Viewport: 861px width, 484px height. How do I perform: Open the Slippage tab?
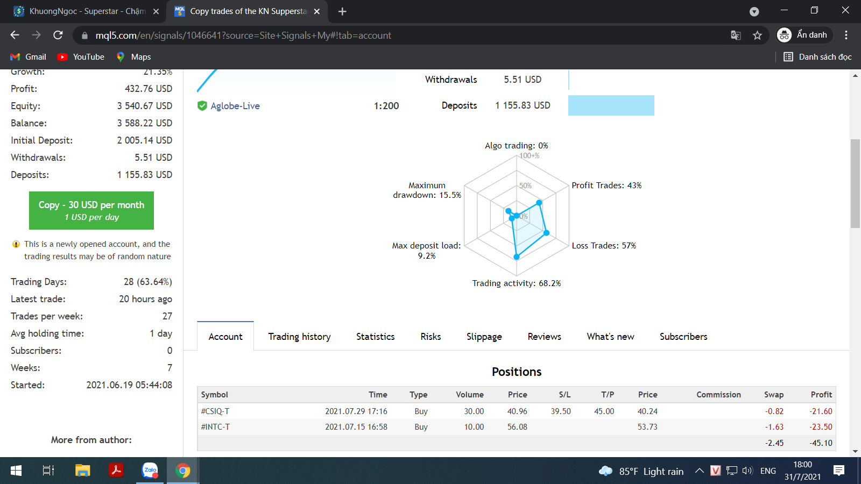tap(484, 337)
